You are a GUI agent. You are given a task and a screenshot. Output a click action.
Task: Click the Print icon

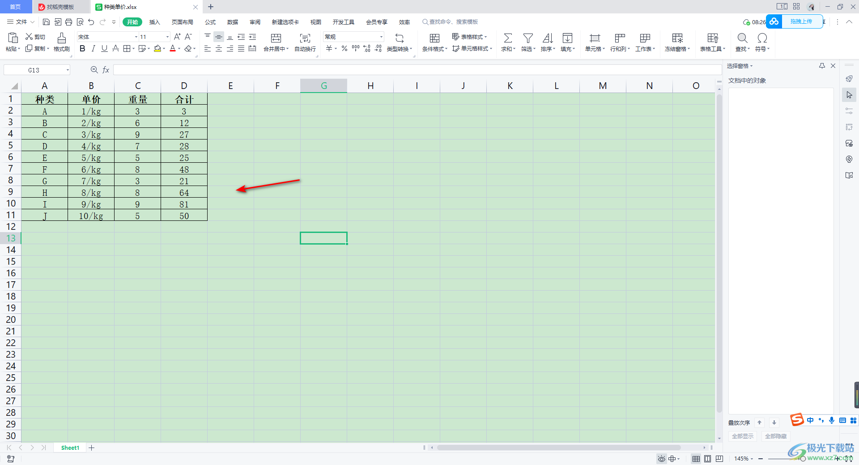tap(68, 22)
